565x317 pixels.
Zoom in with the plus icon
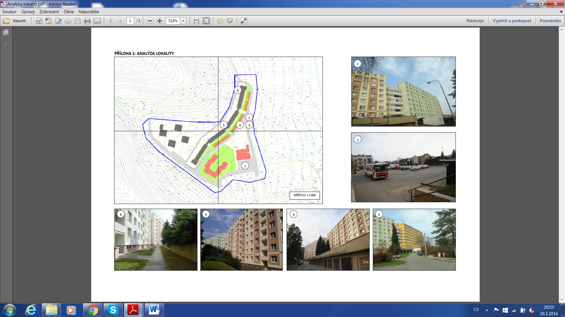[160, 21]
